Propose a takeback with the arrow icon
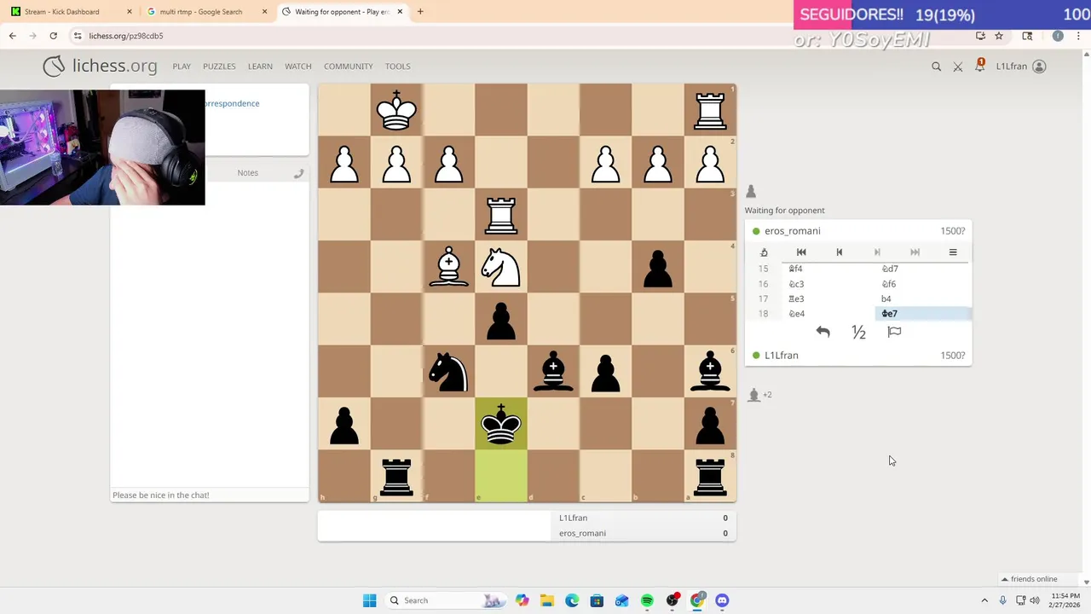The height and width of the screenshot is (614, 1091). [x=823, y=332]
